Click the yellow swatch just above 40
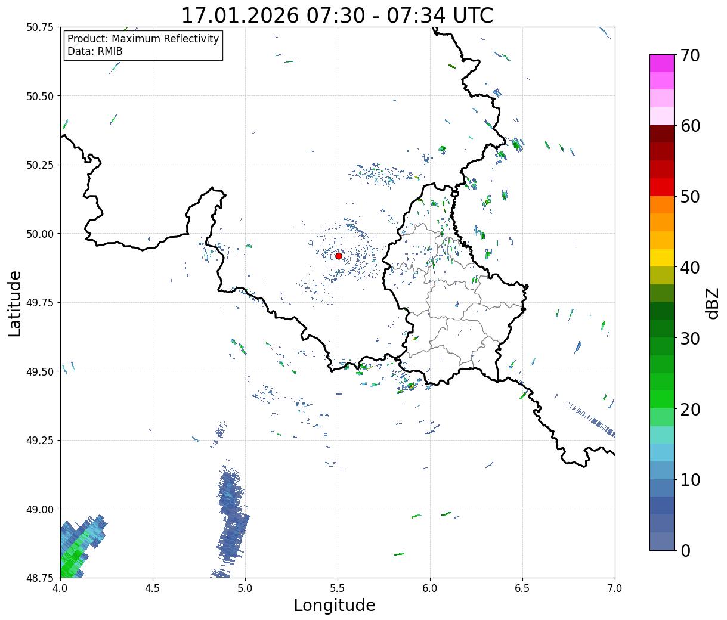This screenshot has height=620, width=727. point(662,258)
